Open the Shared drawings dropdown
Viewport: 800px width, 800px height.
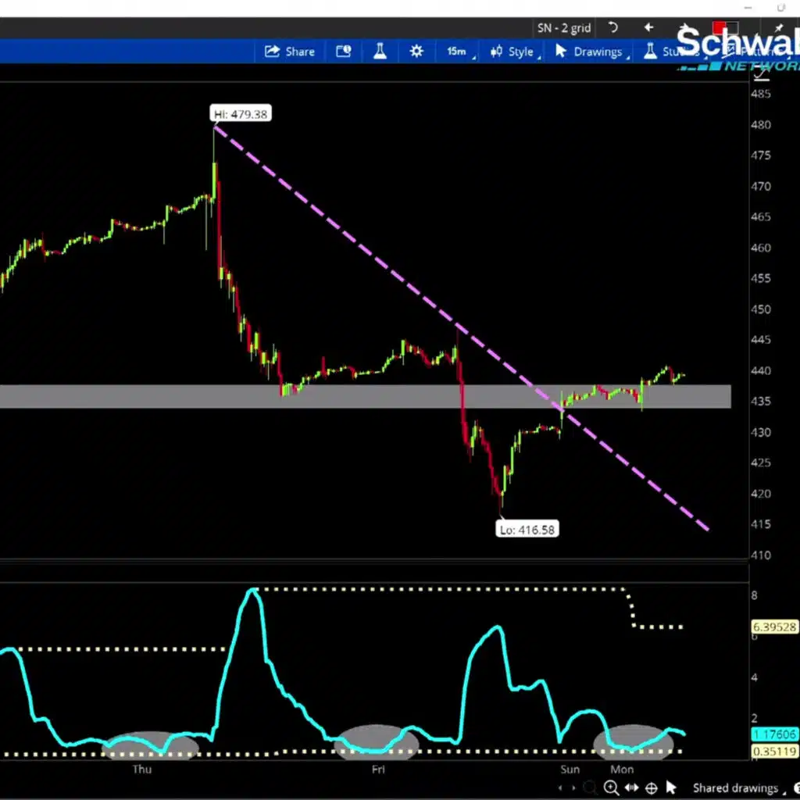point(739,788)
